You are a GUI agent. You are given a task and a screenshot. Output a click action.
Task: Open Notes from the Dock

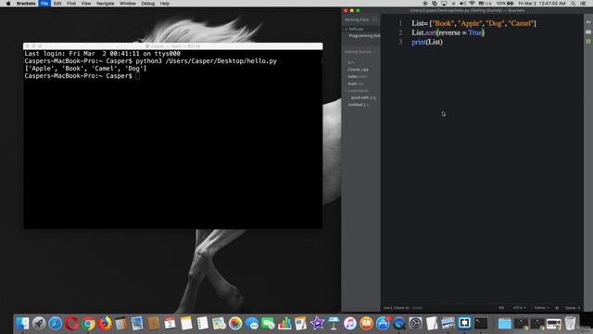[x=186, y=324]
